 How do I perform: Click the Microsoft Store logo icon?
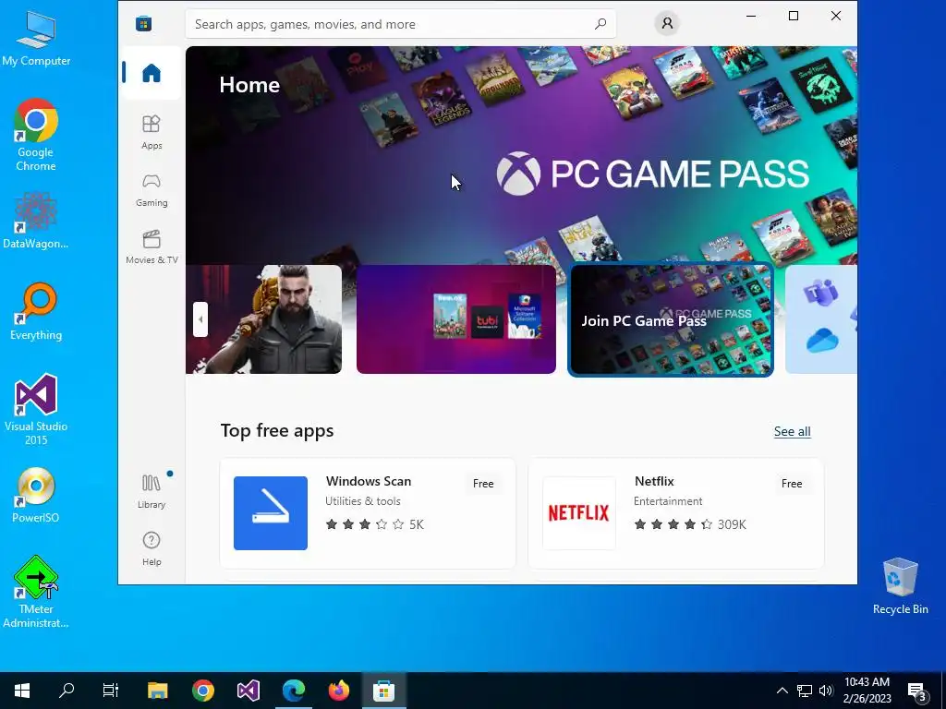tap(143, 23)
